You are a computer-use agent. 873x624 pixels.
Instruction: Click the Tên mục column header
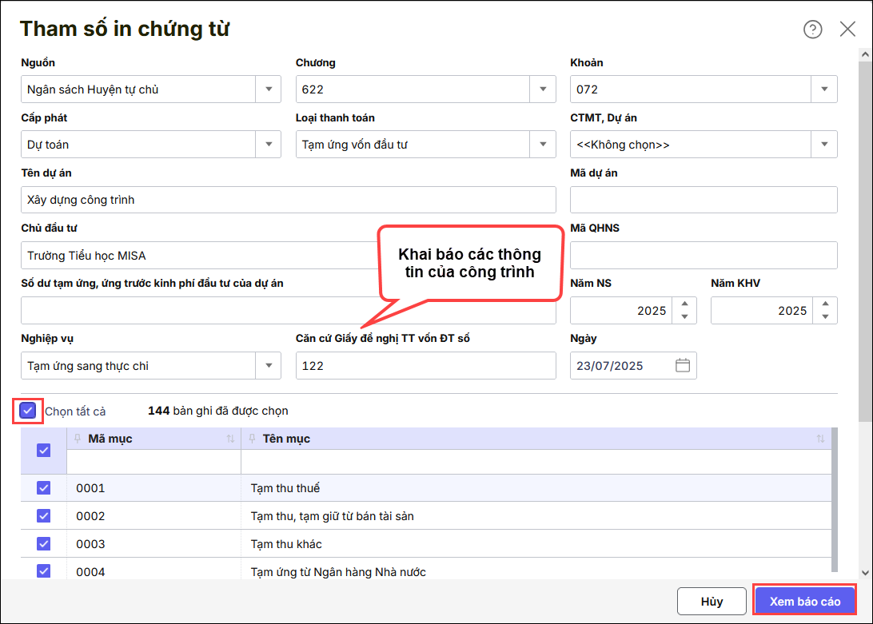[536, 439]
